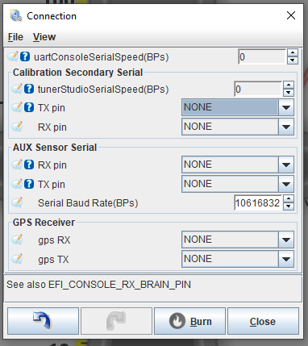Increase the Serial Baud Rate using the up arrow
Screen dimensions: 308x346
289,199
